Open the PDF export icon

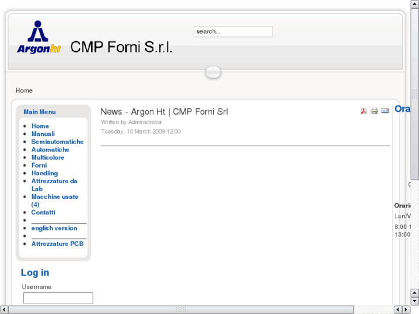364,111
